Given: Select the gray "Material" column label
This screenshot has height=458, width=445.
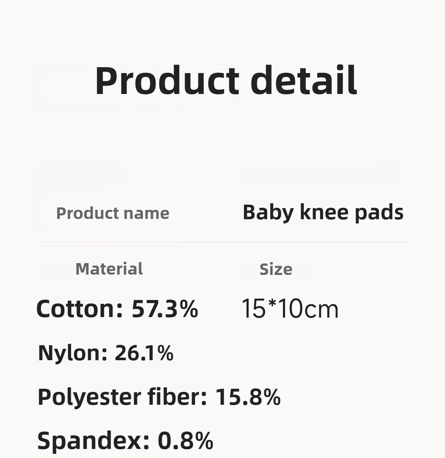Looking at the screenshot, I should pos(109,269).
